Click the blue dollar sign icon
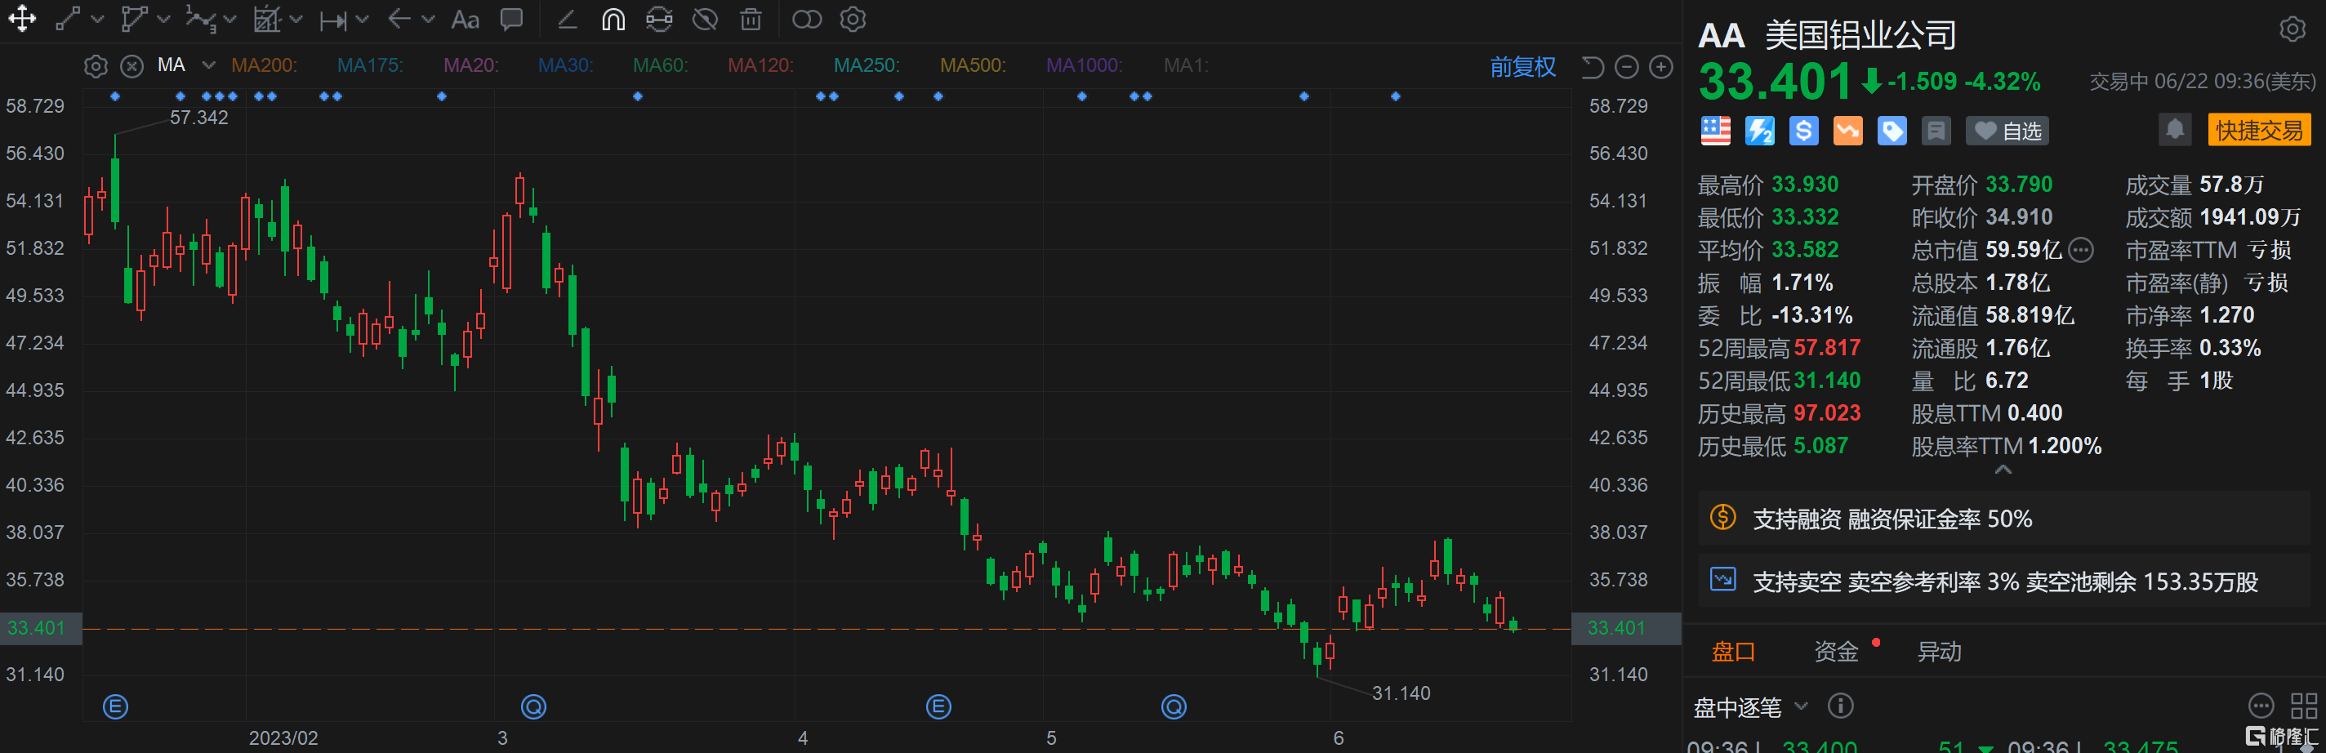Screen dimensions: 2326x753 pyautogui.click(x=1803, y=131)
